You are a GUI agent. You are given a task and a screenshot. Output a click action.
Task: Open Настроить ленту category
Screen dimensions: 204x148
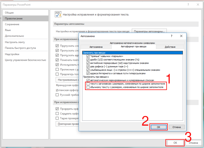point(15,42)
